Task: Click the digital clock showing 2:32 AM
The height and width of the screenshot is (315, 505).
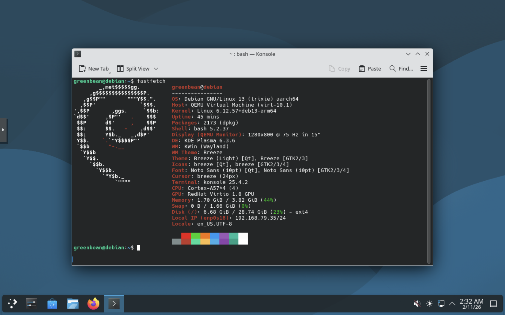Action: pos(471,303)
